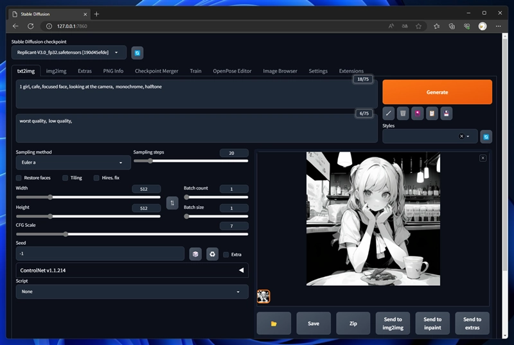Open output folder with folder icon
This screenshot has width=514, height=345.
coord(274,323)
